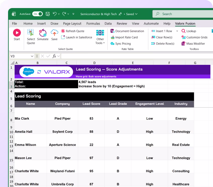The image size is (213, 187).
Task: Open the Undo history dropdown arrow
Action: pyautogui.click(x=59, y=14)
